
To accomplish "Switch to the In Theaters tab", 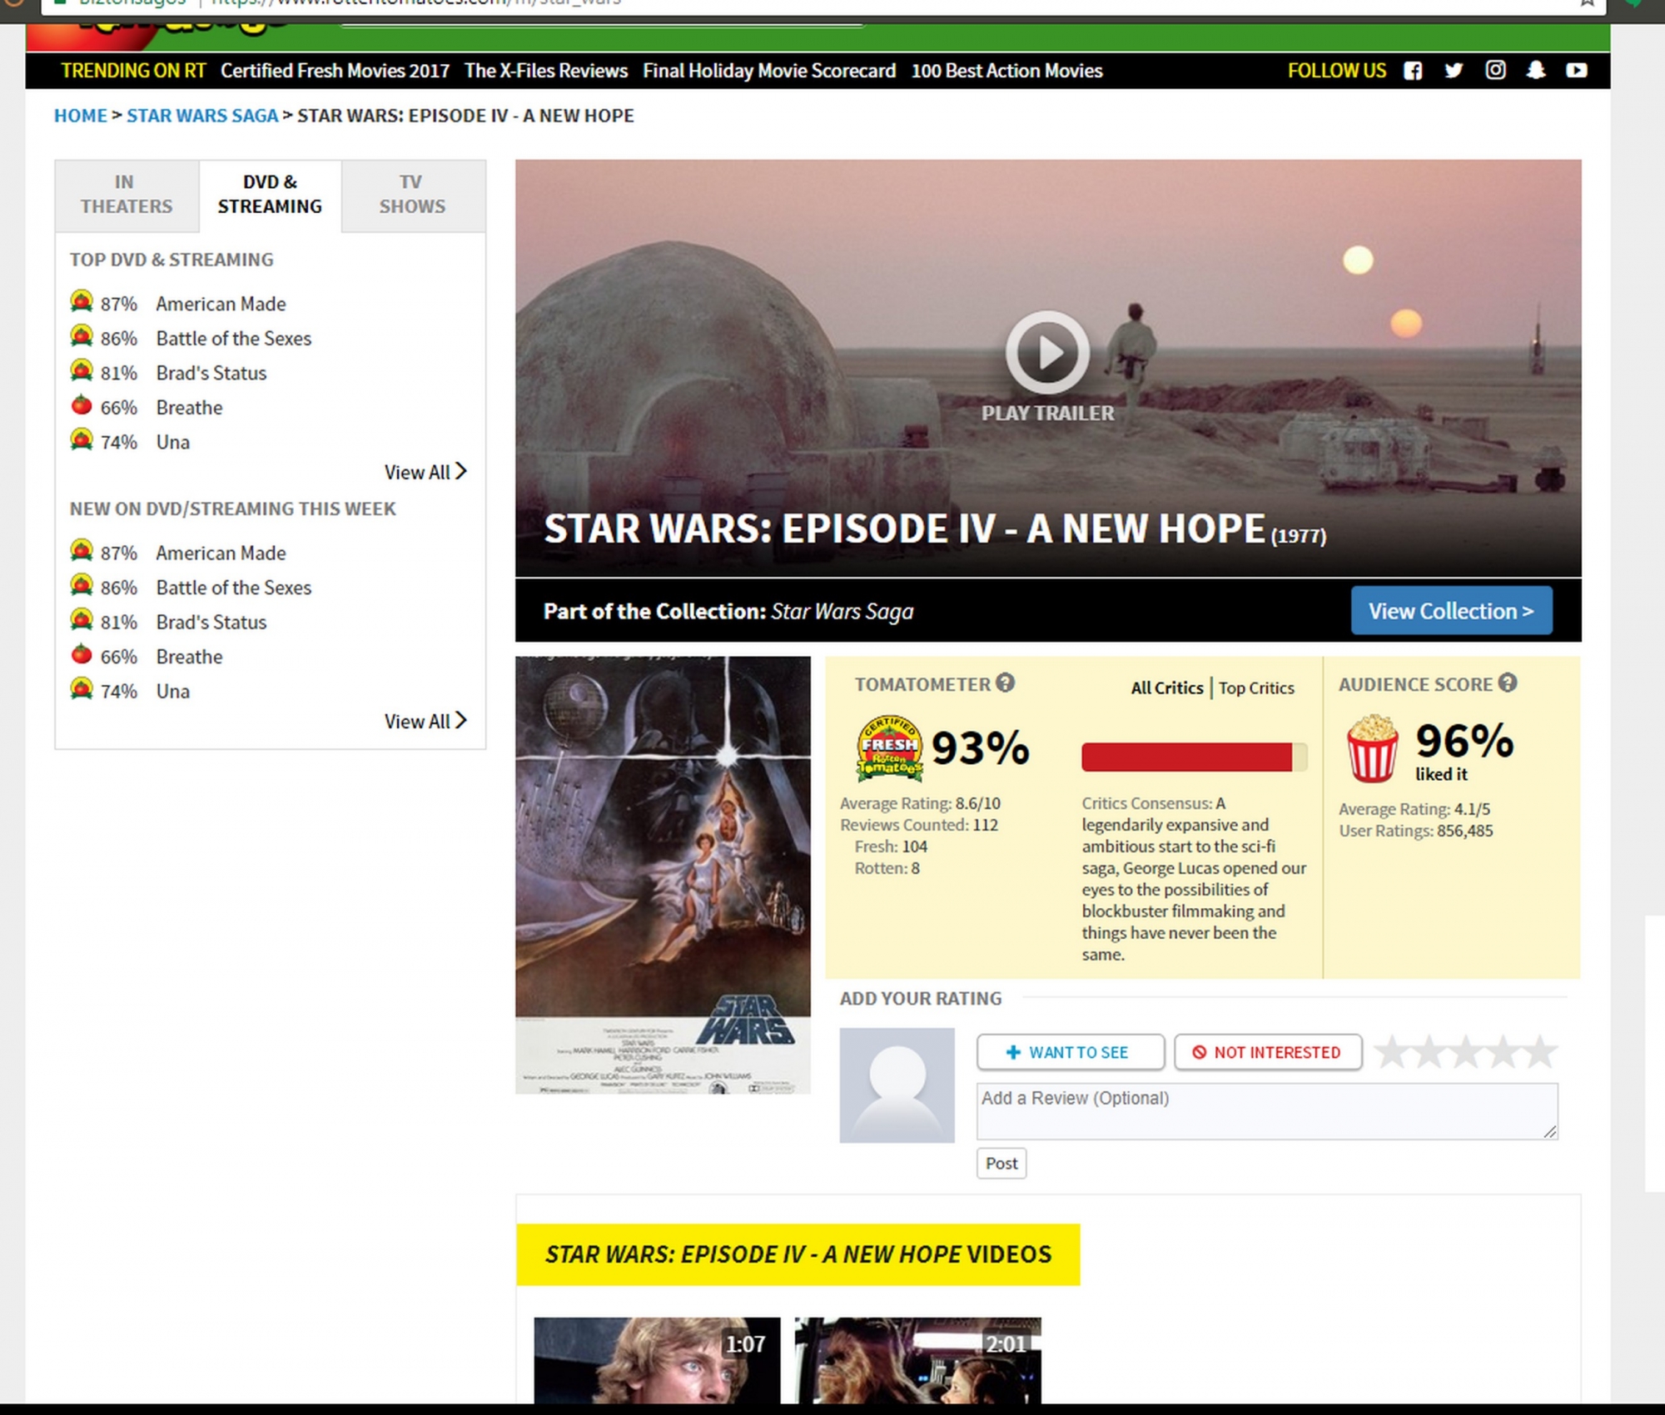I will (x=127, y=195).
